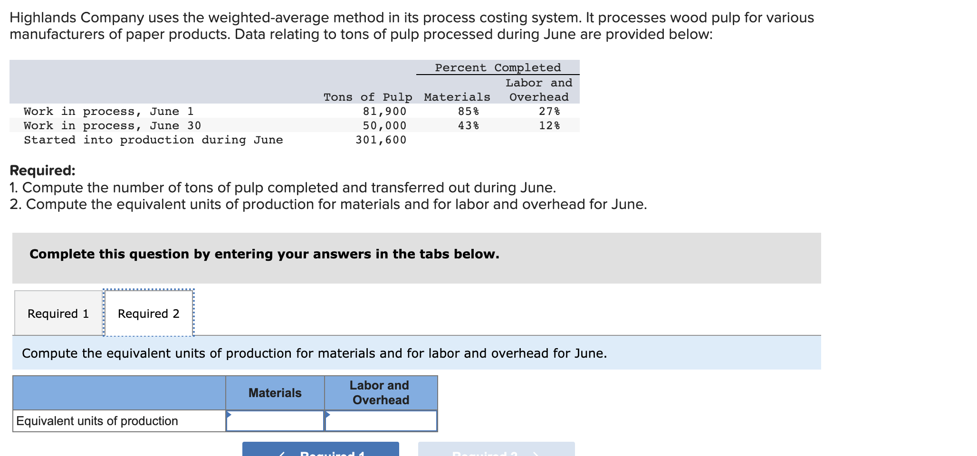Image resolution: width=977 pixels, height=456 pixels.
Task: Switch to the Required 1 tab
Action: click(57, 313)
